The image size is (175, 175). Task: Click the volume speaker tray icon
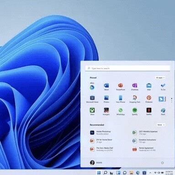pyautogui.click(x=159, y=173)
